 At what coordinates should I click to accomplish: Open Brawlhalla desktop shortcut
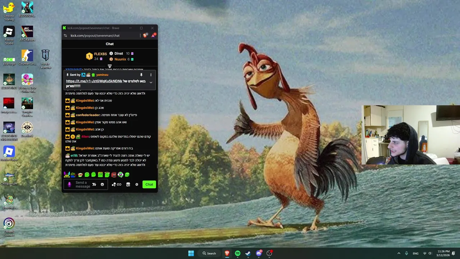(9, 201)
